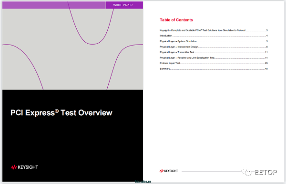
Task: Click the PCI Express Test Overview title
Action: point(61,113)
